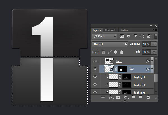The width and height of the screenshot is (168, 115).
Task: Add a layer mask from bottom bar
Action: [118, 97]
